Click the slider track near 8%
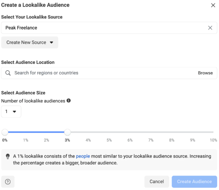Screen dimensions: 219x190 172,132
